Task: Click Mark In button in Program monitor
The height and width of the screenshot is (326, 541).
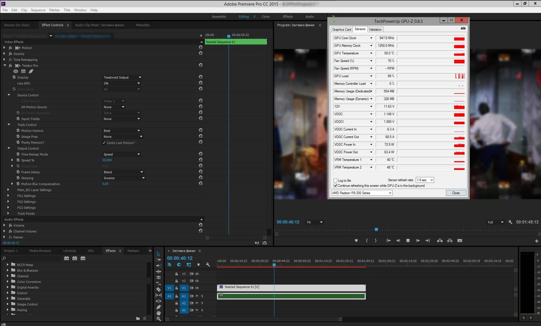Action: [367, 241]
